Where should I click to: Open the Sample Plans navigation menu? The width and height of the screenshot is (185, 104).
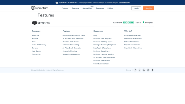[x=87, y=8]
